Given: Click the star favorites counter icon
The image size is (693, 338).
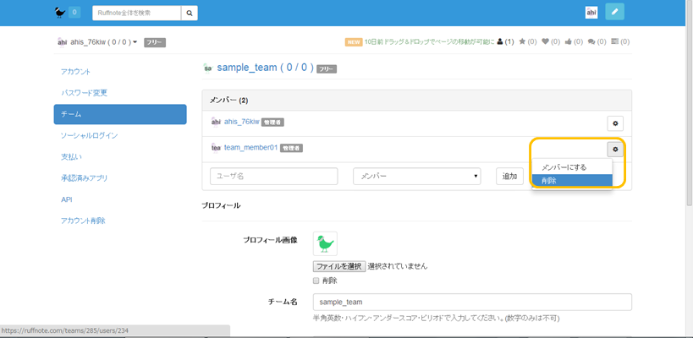Looking at the screenshot, I should 523,41.
